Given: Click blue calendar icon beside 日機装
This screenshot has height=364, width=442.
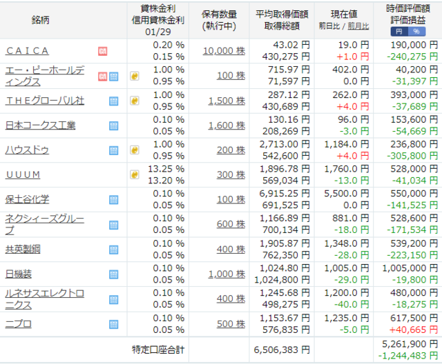Looking at the screenshot, I should [x=113, y=274].
